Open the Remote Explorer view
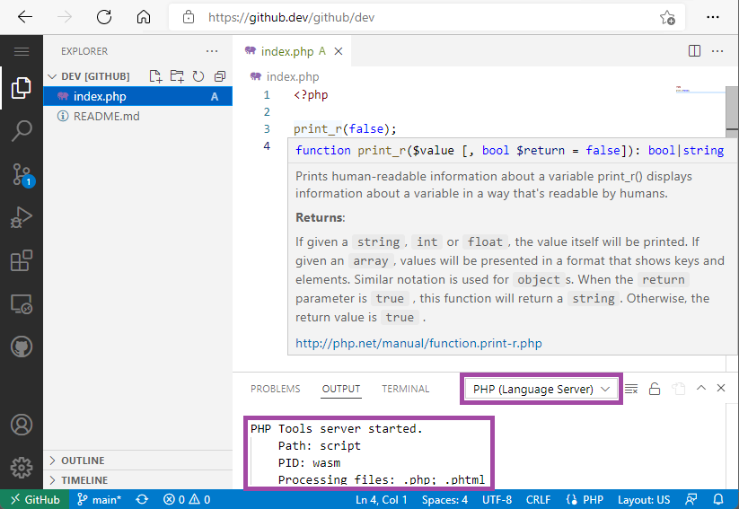 click(x=22, y=304)
